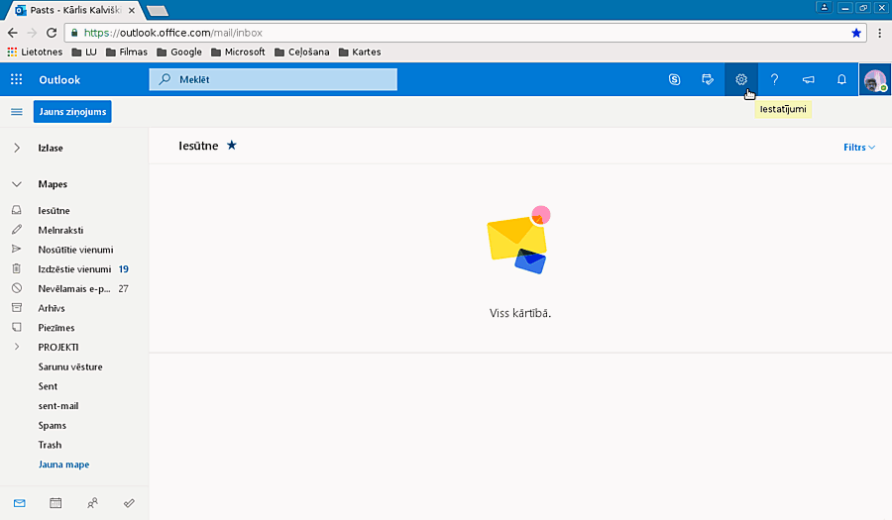Toggle the hamburger navigation pane icon
Viewport: 892px width, 520px height.
click(x=17, y=112)
